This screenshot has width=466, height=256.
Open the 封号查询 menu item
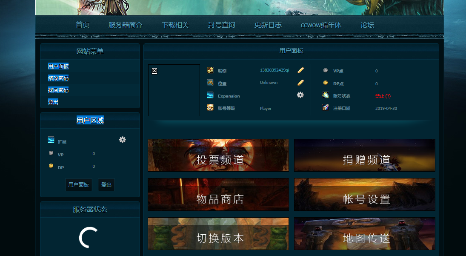click(221, 25)
